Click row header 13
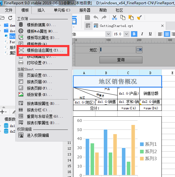 (69, 154)
